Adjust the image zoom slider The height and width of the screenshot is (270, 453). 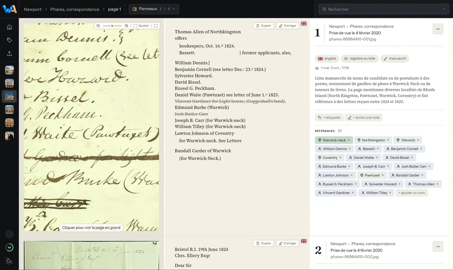click(x=112, y=26)
